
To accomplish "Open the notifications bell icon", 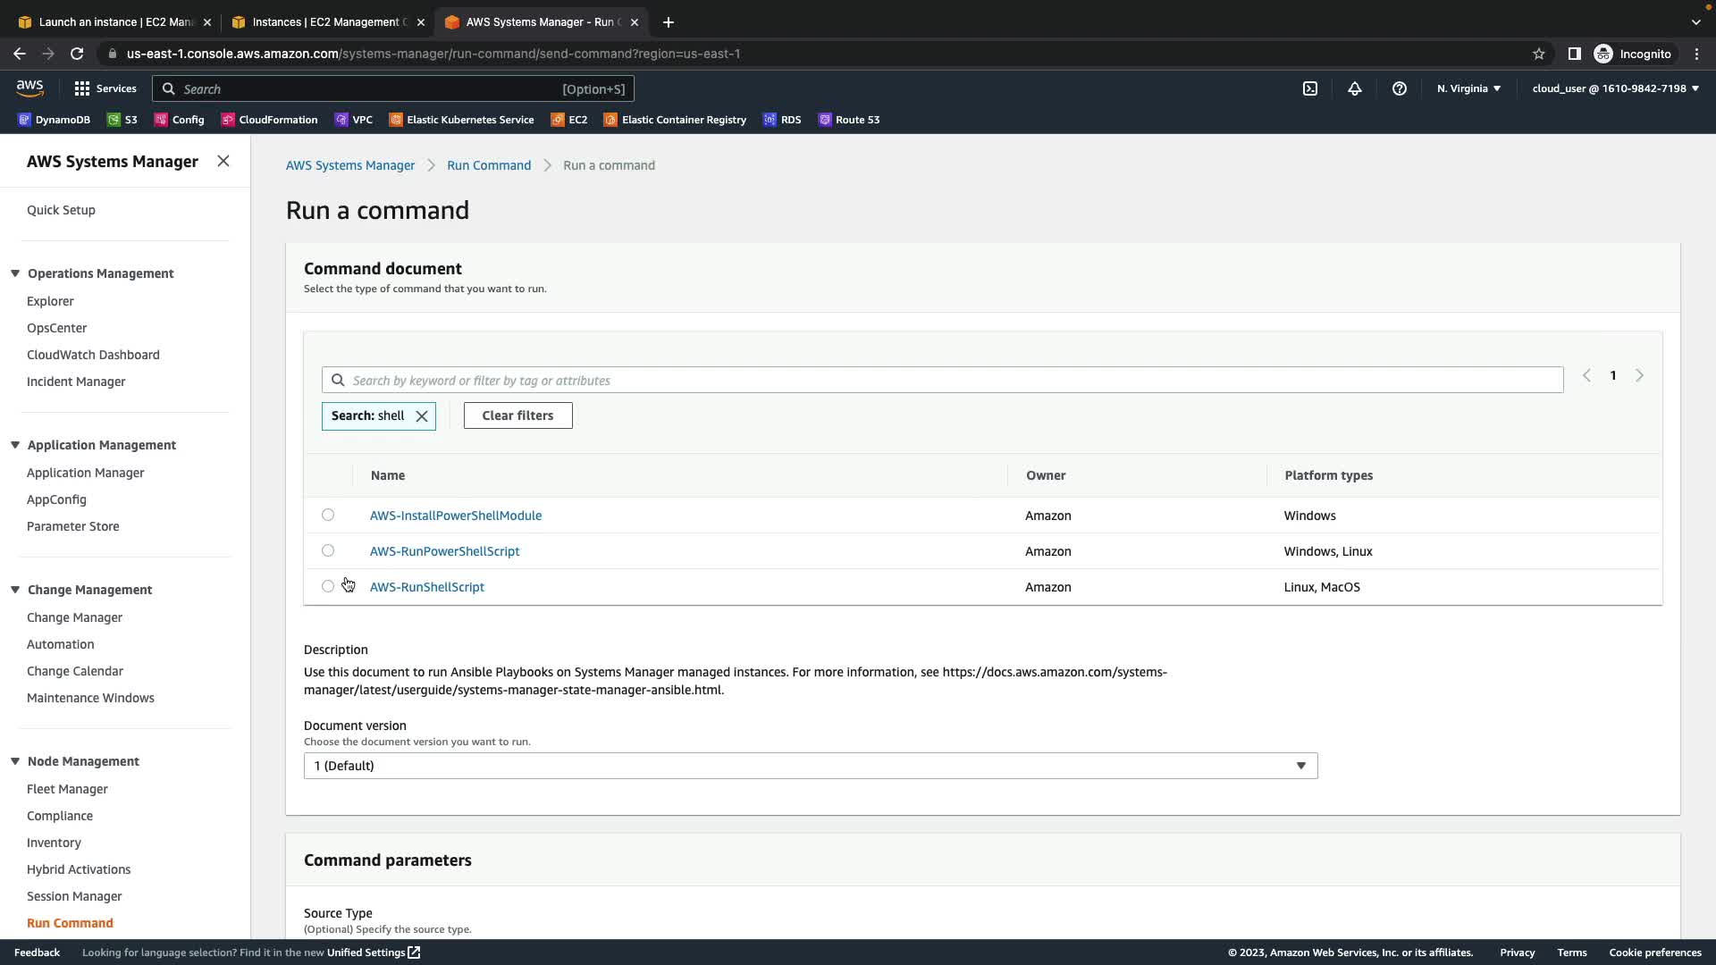I will (1355, 88).
